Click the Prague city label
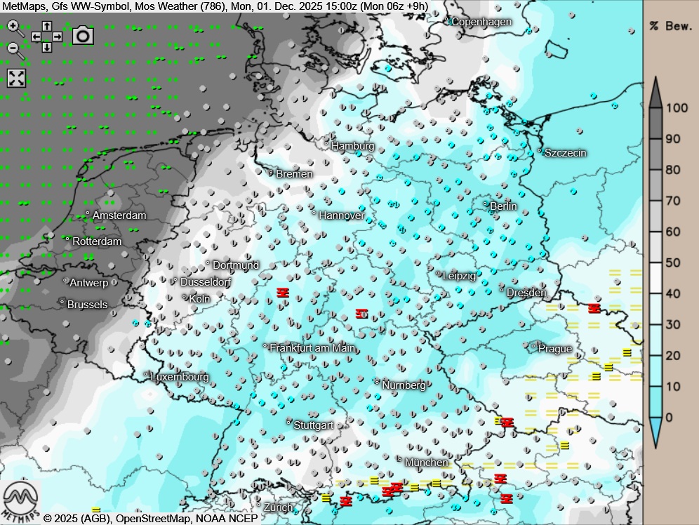This screenshot has width=699, height=525. pyautogui.click(x=554, y=349)
